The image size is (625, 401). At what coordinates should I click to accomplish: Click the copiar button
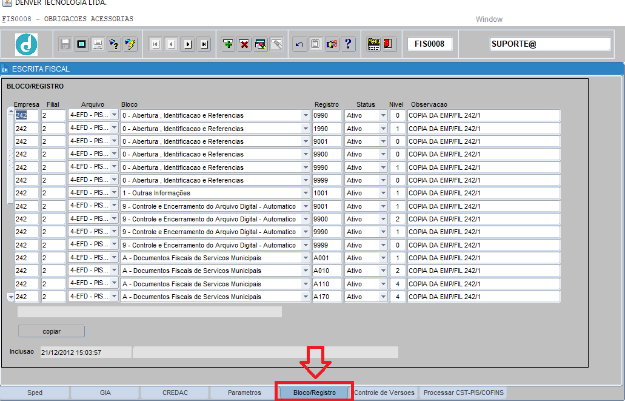point(52,331)
